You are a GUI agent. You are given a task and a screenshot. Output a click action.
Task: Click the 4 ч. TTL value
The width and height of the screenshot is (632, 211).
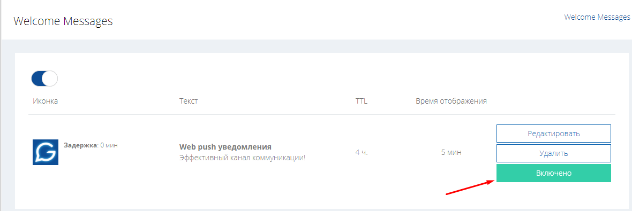coord(362,153)
